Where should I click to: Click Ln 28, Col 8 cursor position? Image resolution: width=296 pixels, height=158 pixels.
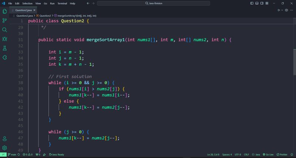tap(213, 155)
